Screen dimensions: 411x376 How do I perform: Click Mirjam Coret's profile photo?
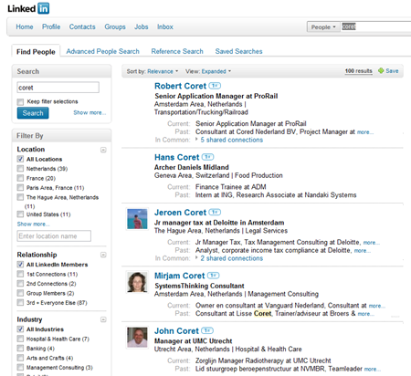(137, 282)
